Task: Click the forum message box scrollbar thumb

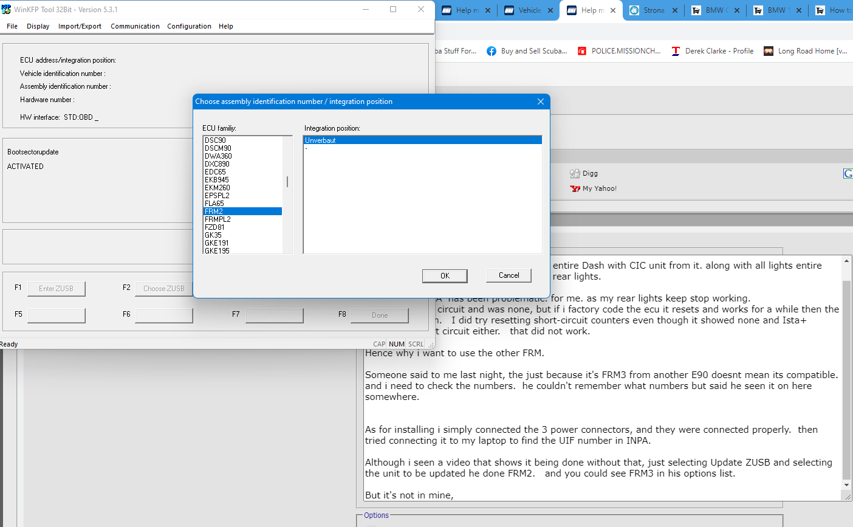Action: click(846, 380)
